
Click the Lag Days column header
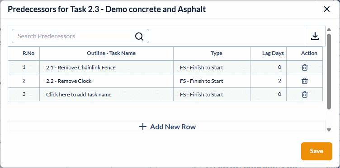pos(273,53)
